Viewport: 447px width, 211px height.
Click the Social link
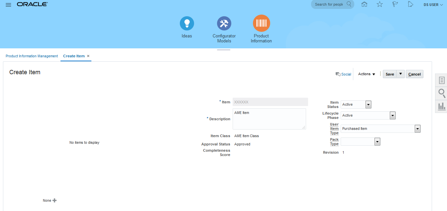coord(346,74)
